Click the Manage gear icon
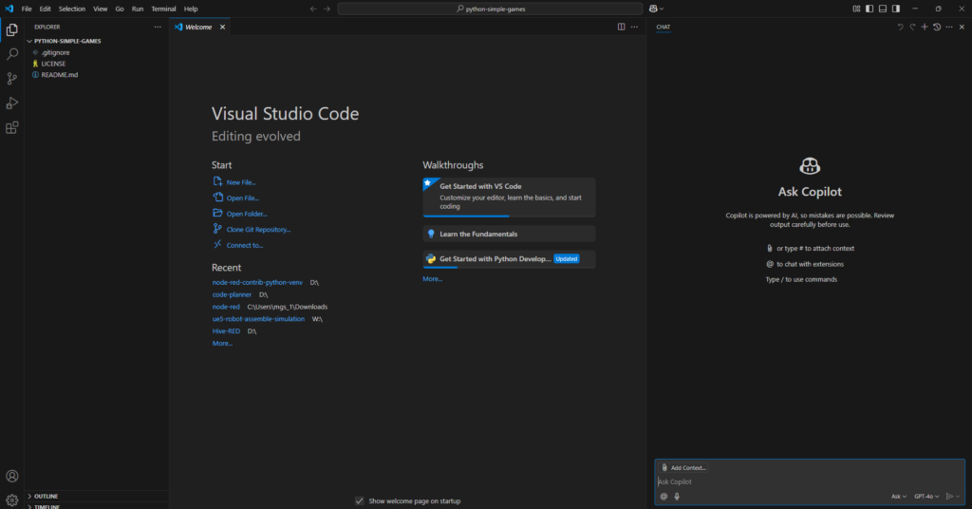Viewport: 972px width, 509px height. 12,500
